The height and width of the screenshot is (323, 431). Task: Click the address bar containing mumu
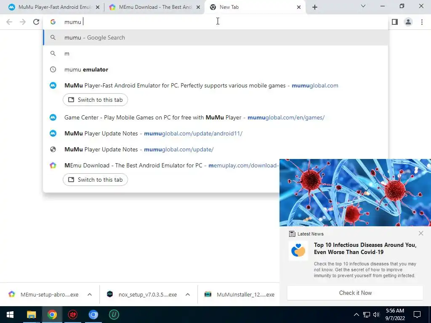coord(215,22)
